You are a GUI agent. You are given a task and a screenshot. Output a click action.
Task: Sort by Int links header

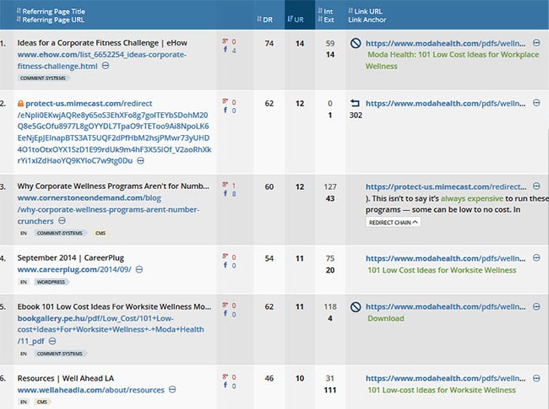(326, 11)
